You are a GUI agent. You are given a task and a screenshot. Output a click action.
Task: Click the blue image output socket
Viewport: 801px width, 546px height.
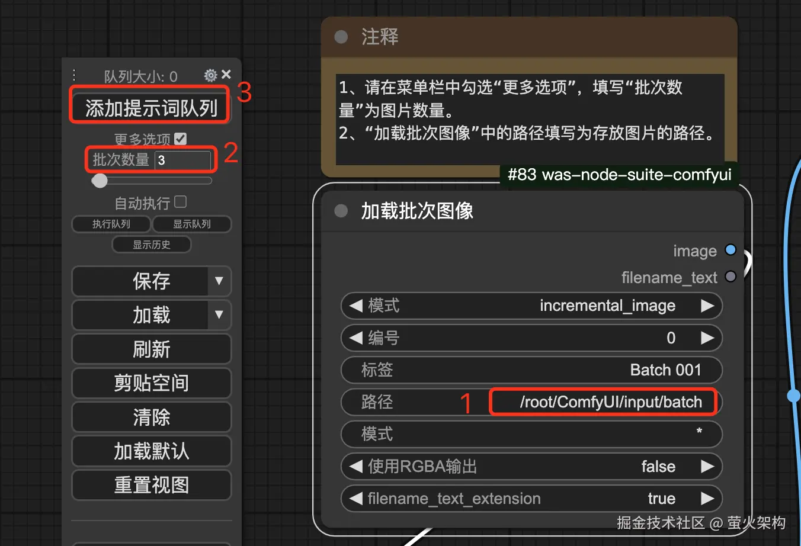pyautogui.click(x=730, y=250)
